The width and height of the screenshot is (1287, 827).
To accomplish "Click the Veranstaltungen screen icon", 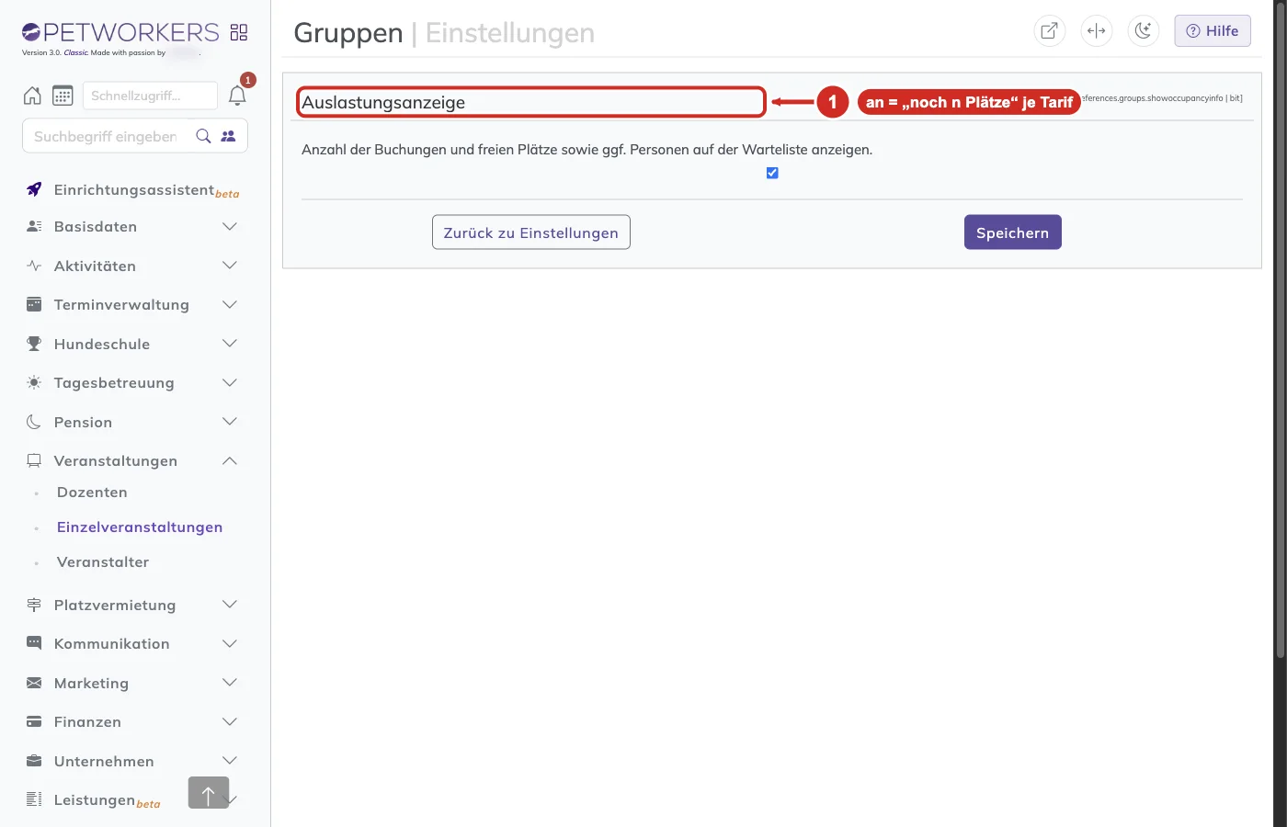I will pos(34,460).
